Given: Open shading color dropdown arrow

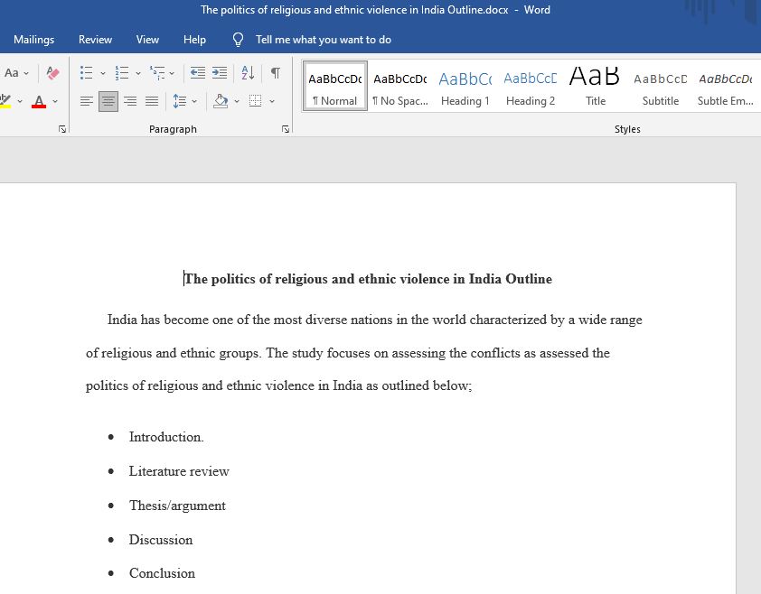Looking at the screenshot, I should (237, 101).
